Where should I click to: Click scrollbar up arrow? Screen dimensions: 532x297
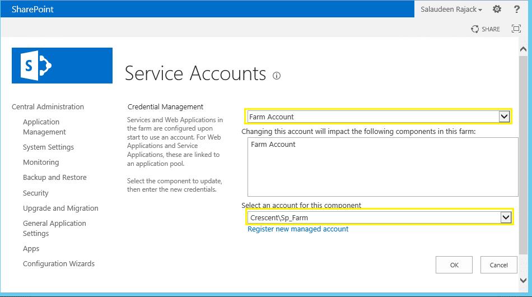coord(523,49)
